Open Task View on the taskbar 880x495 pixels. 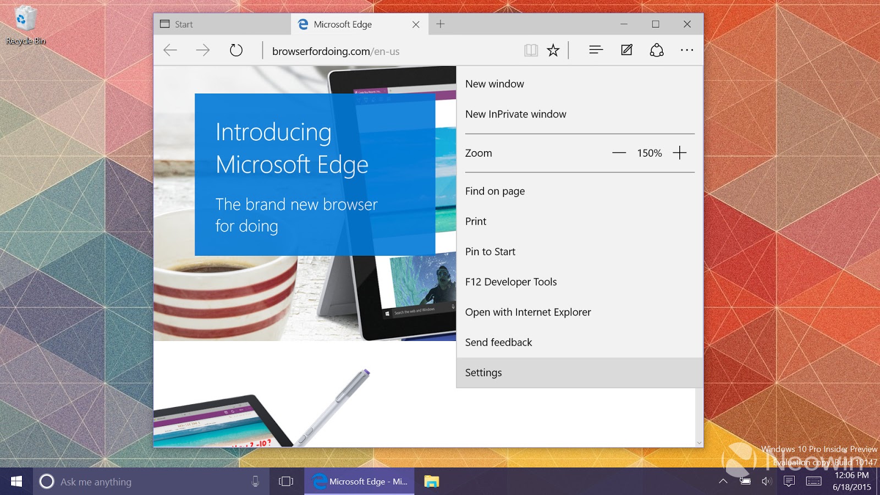point(286,482)
